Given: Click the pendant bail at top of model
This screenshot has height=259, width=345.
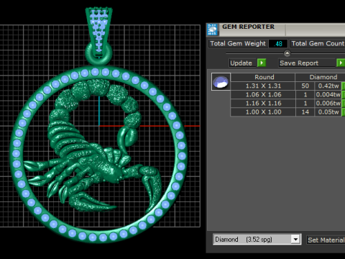Looking at the screenshot, I should (98, 32).
